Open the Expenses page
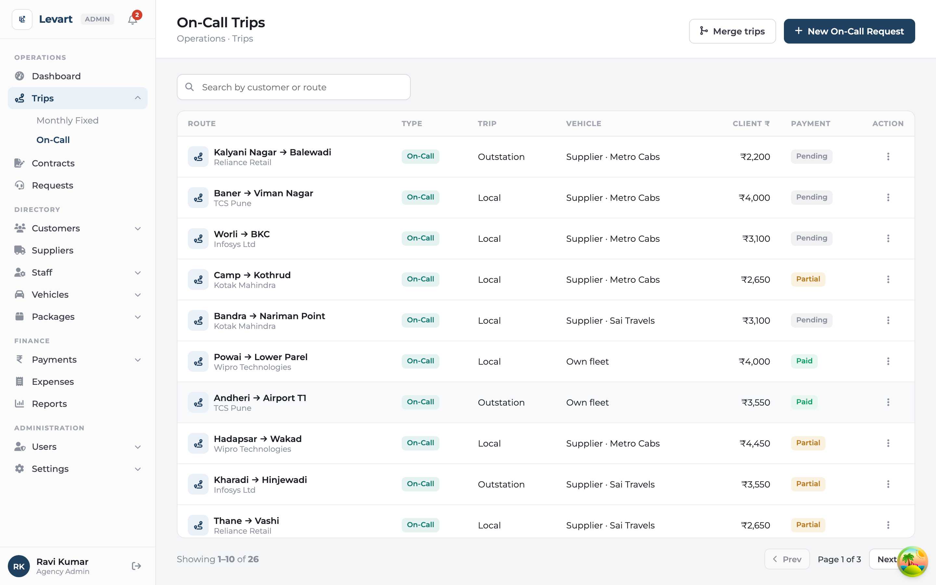Screen dimensions: 936x585 (x=77, y=382)
